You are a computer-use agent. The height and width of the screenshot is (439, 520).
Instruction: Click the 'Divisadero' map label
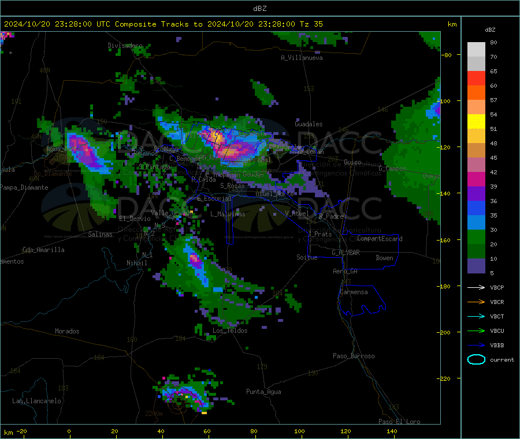tap(125, 46)
